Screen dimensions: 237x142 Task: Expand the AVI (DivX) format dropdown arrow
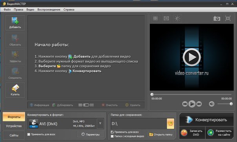pyautogui.click(x=100, y=124)
